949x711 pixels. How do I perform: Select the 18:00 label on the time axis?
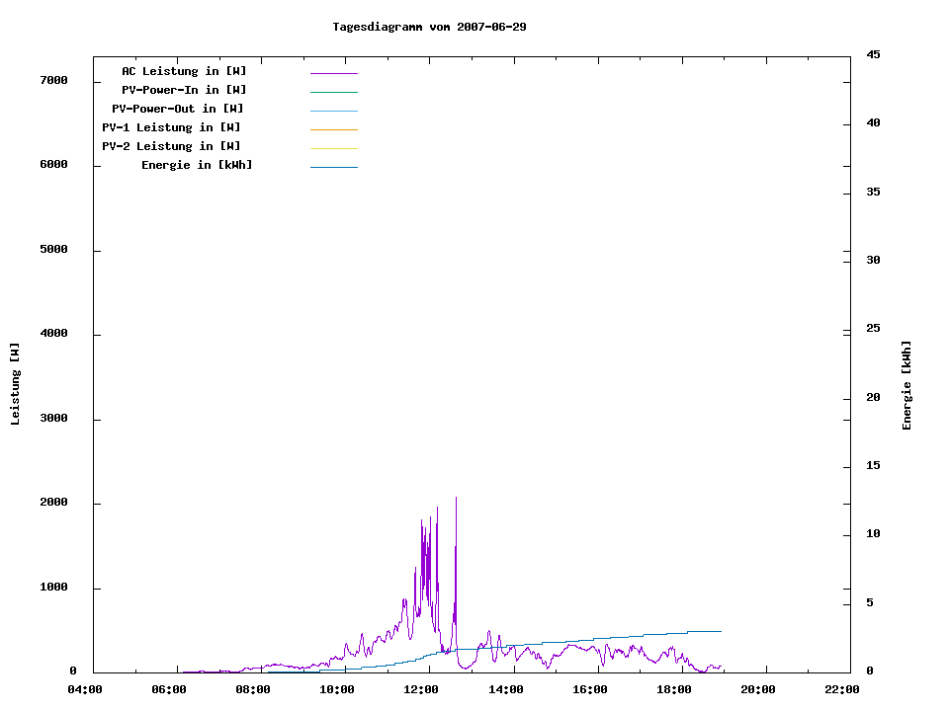pos(674,689)
